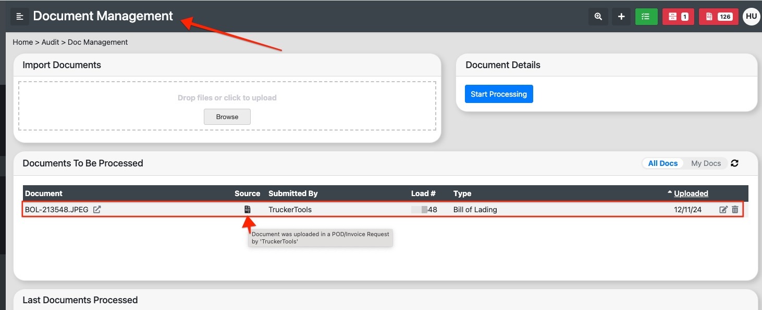
Task: Click the Start Processing button
Action: point(499,94)
